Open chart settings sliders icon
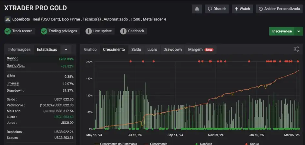Image resolution: width=305 pixels, height=145 pixels. click(296, 49)
